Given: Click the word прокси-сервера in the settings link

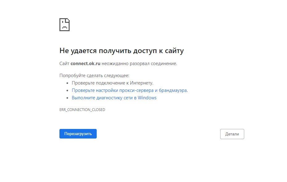Looking at the screenshot, I should click(139, 90).
